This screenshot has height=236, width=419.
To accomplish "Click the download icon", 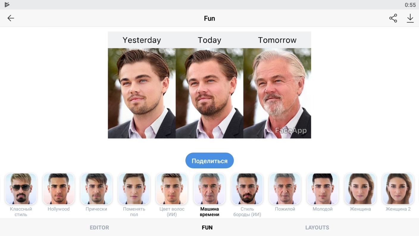I will click(410, 18).
